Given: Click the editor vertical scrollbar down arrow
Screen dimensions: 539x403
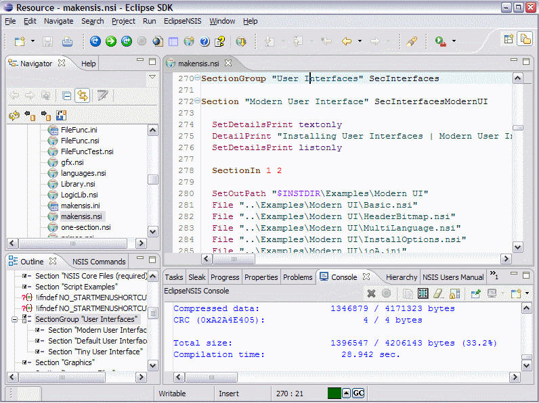Looking at the screenshot, I should point(517,247).
